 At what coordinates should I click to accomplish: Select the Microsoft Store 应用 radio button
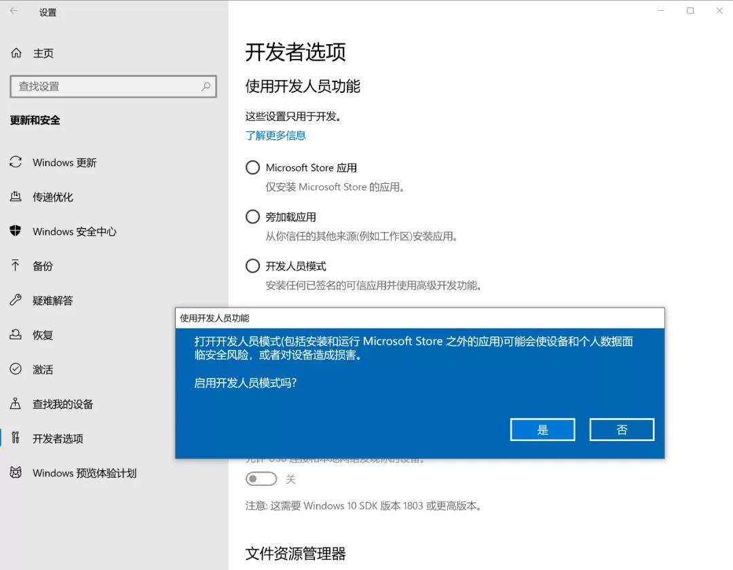coord(252,168)
